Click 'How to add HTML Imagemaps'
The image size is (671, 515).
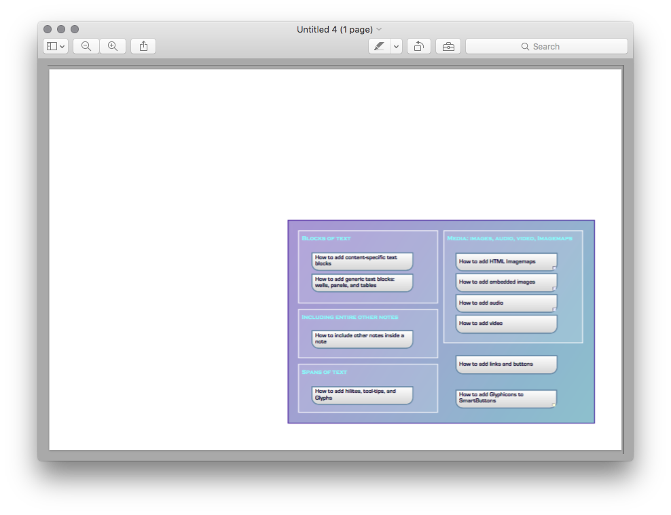[x=505, y=261]
